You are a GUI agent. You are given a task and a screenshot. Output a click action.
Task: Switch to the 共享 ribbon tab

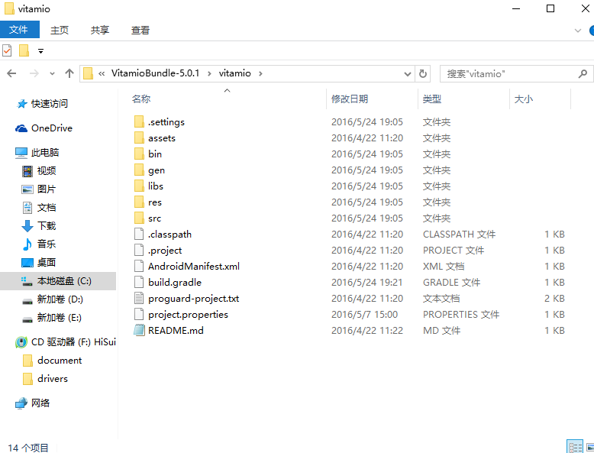(100, 30)
